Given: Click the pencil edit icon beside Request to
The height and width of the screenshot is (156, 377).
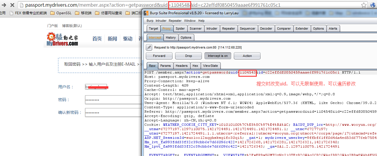Looking at the screenshot, I should (149, 47).
